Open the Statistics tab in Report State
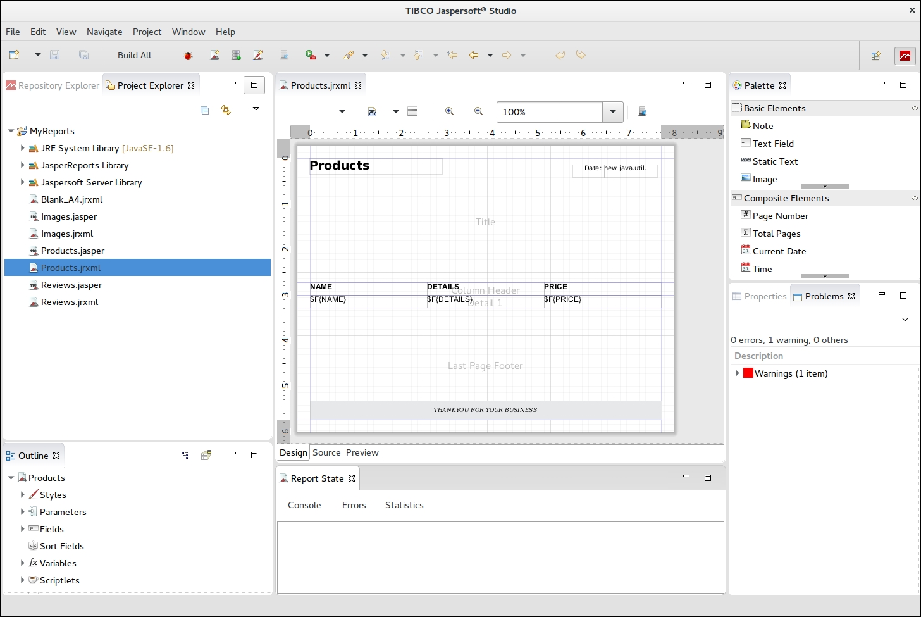This screenshot has width=921, height=617. [404, 505]
